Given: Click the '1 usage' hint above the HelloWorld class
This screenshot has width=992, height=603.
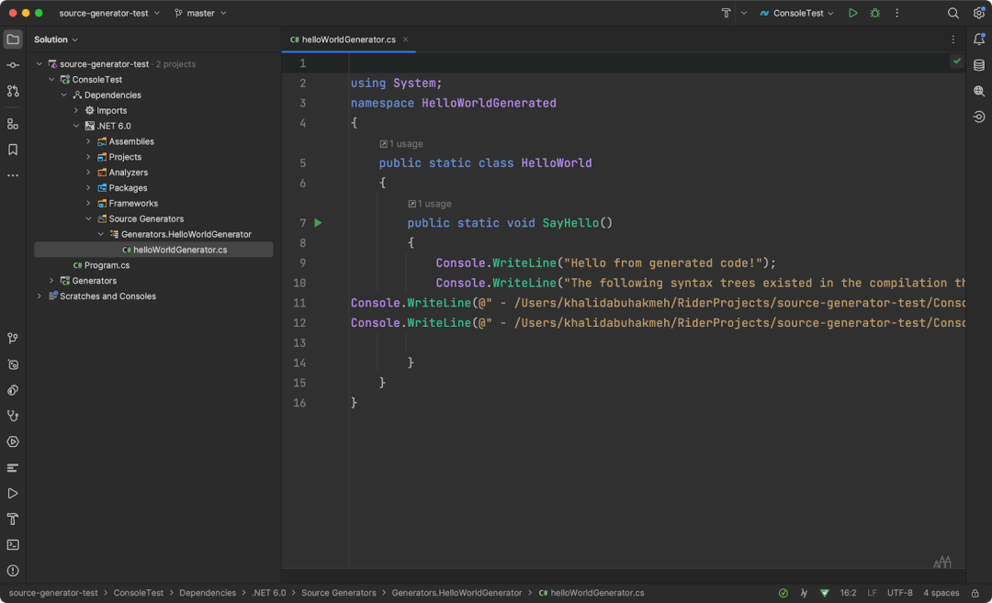Looking at the screenshot, I should [401, 143].
